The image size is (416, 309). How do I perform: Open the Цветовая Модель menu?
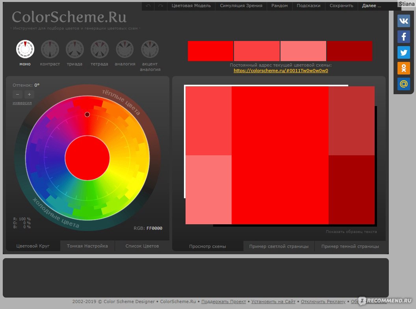pyautogui.click(x=191, y=6)
